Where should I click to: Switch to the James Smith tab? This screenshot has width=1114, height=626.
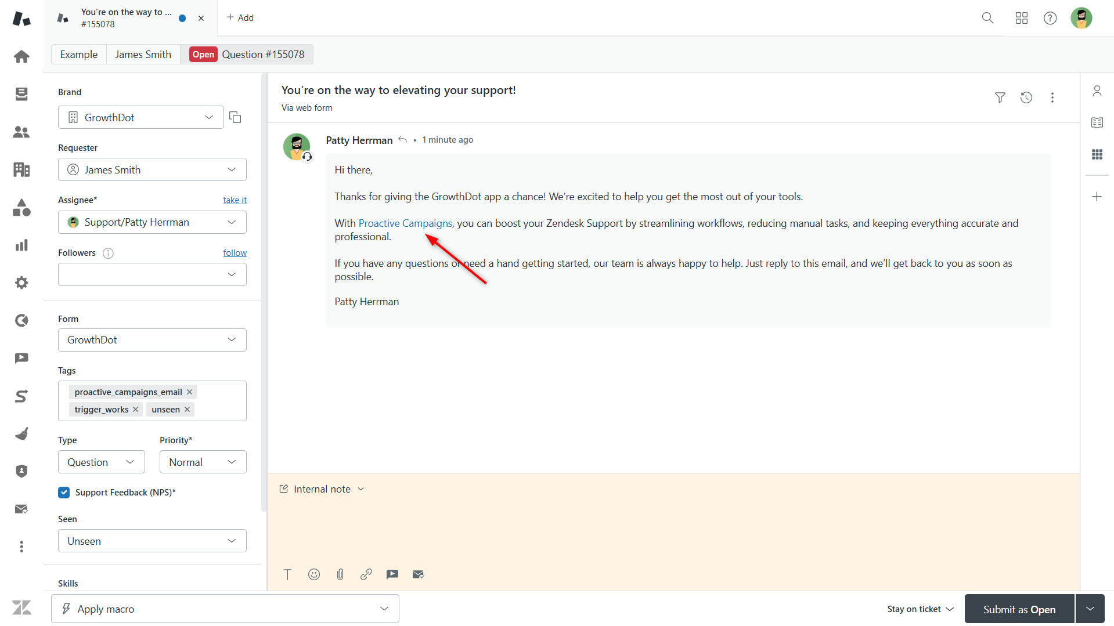[x=143, y=55]
